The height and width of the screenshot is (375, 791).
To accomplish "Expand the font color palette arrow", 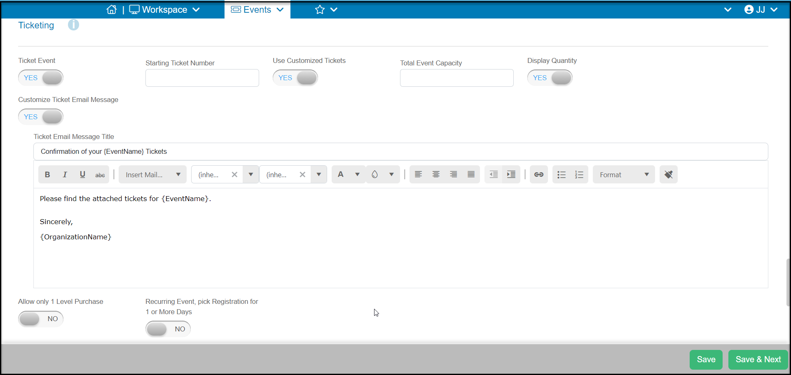I will click(x=358, y=174).
